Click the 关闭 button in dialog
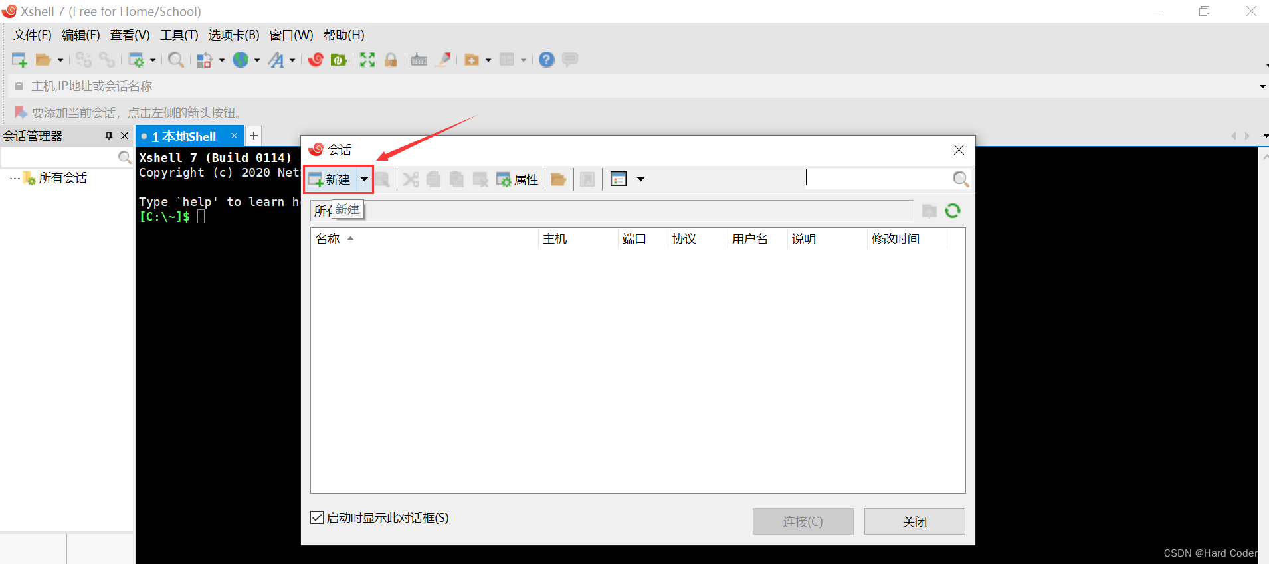Screen dimensions: 1269x564 click(x=914, y=521)
